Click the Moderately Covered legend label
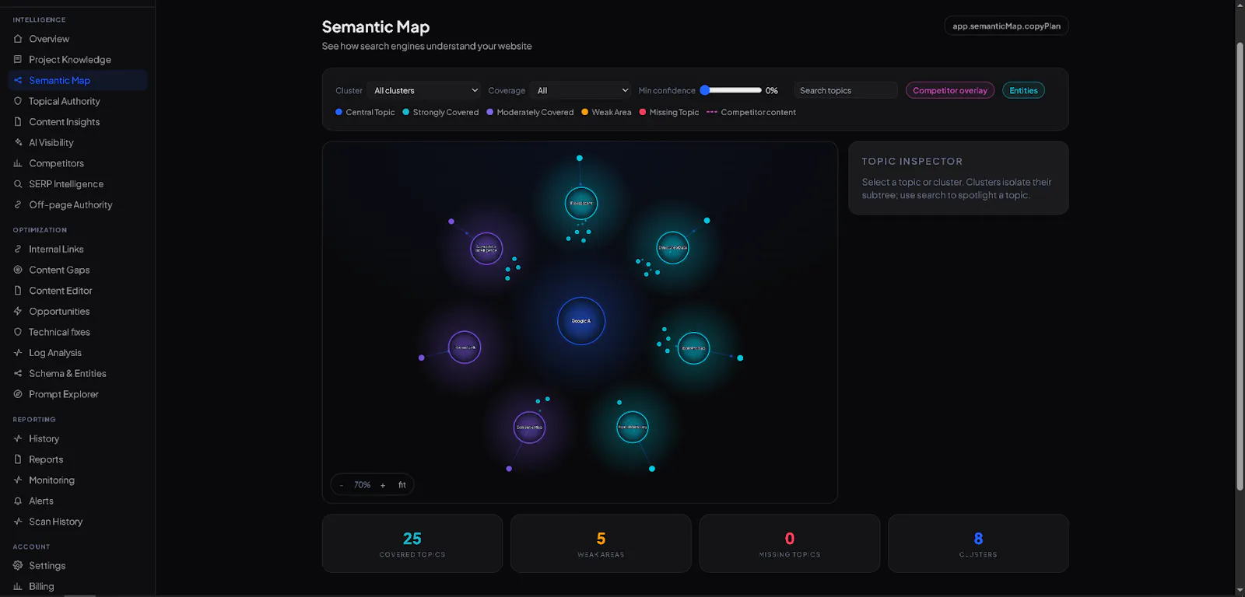1245x597 pixels. tap(535, 112)
